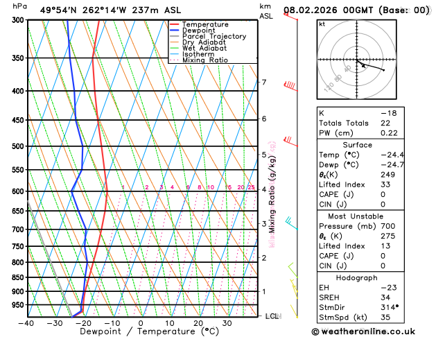Click the date header 08.02.2026 00GMT
Screen dimensions: 436x337
[x=328, y=10]
